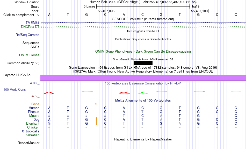The height and width of the screenshot is (149, 246).
Task: Select the Rhesus species row label
Action: 34,112
